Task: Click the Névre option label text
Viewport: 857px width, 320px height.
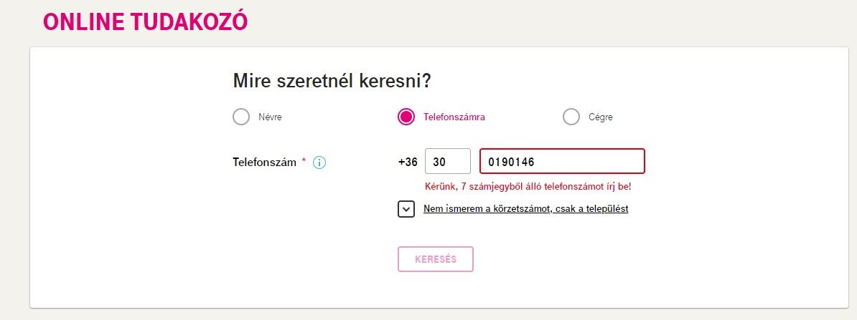Action: click(x=270, y=117)
